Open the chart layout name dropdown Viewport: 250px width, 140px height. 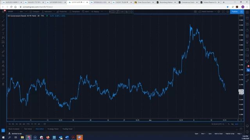(x=207, y=12)
